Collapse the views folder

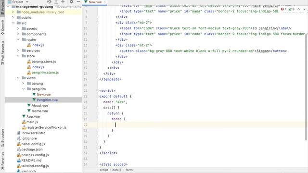18,78
